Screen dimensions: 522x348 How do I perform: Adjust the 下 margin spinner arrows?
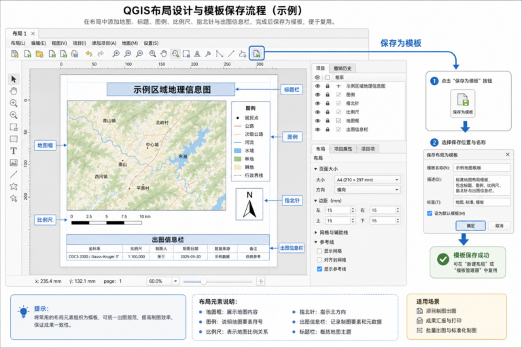[x=398, y=220]
